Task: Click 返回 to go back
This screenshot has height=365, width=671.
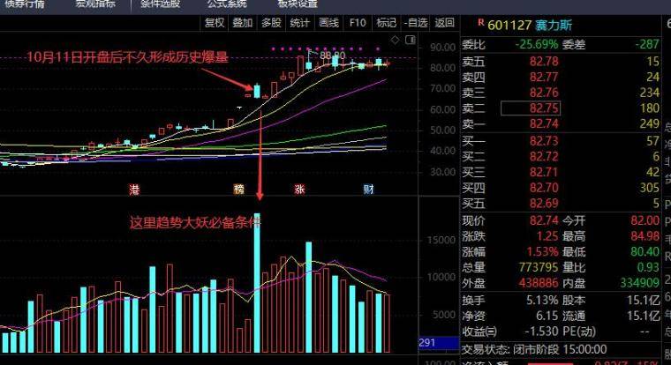Action: tap(445, 23)
